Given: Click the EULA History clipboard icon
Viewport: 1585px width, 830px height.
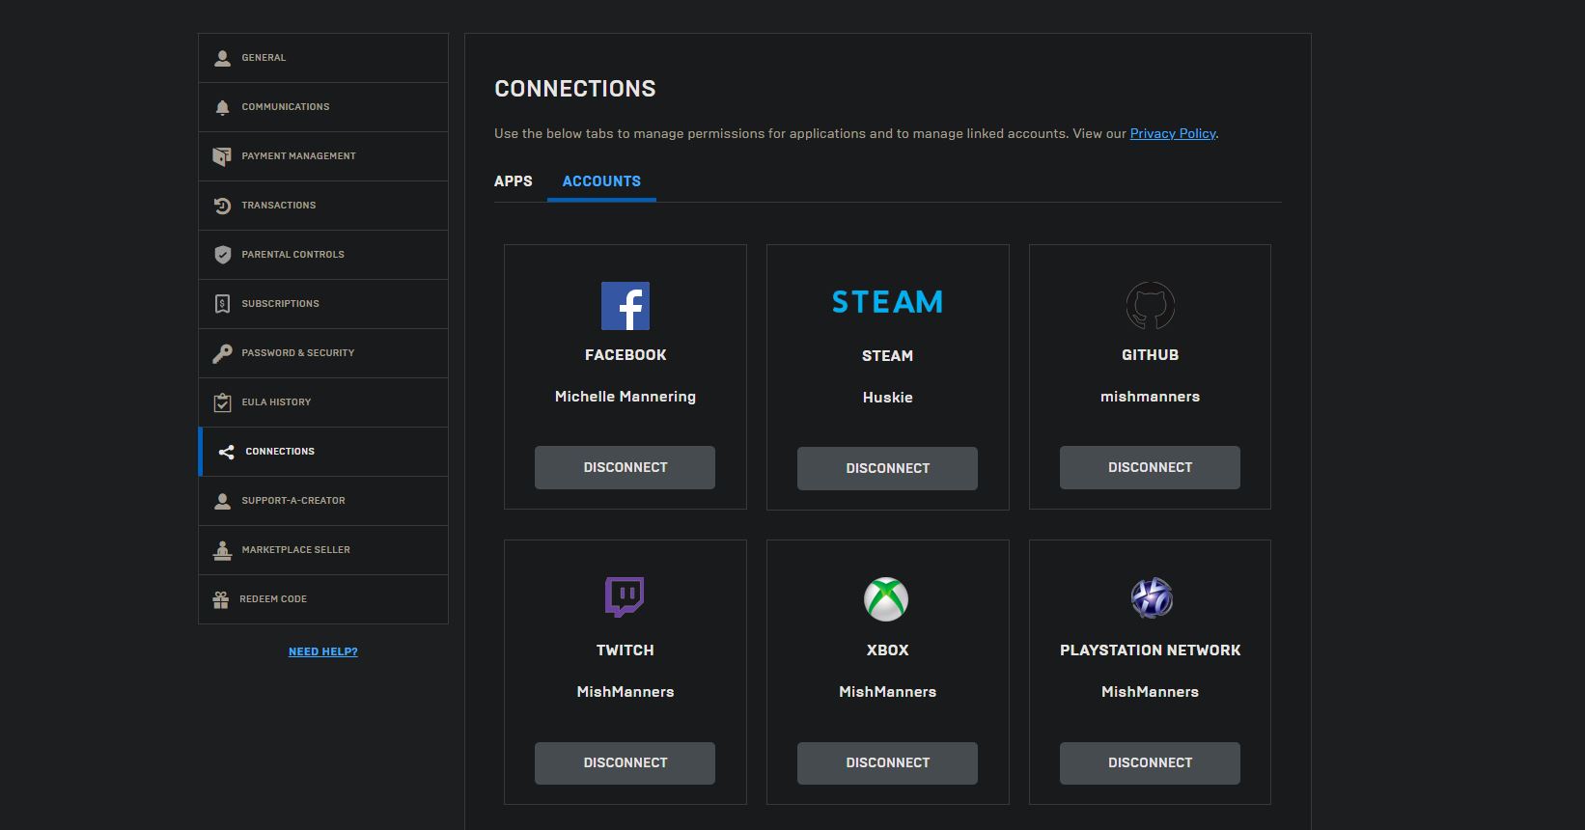Looking at the screenshot, I should (x=222, y=402).
